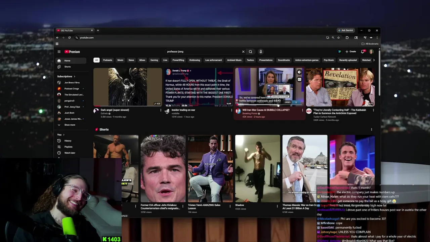The height and width of the screenshot is (242, 430).
Task: Open options for Tristan Tate short
Action: tap(230, 206)
